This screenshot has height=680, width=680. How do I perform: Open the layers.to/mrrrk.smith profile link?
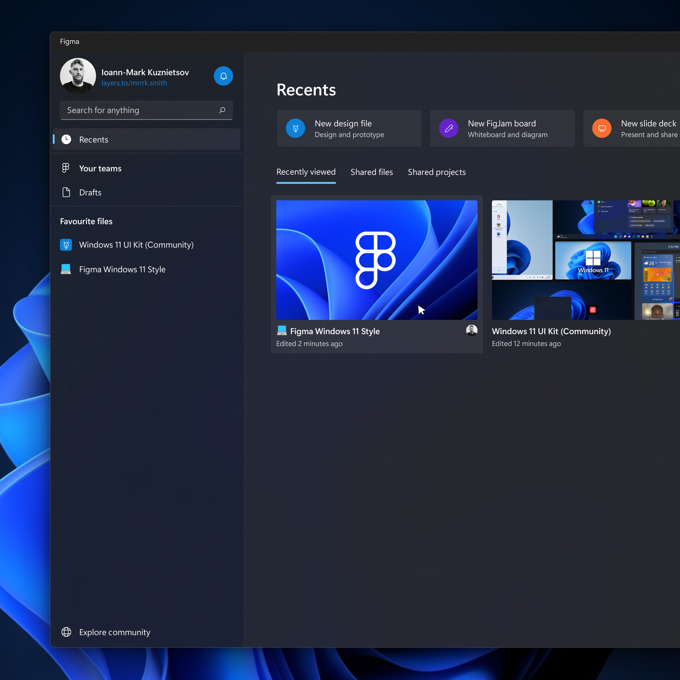click(134, 83)
